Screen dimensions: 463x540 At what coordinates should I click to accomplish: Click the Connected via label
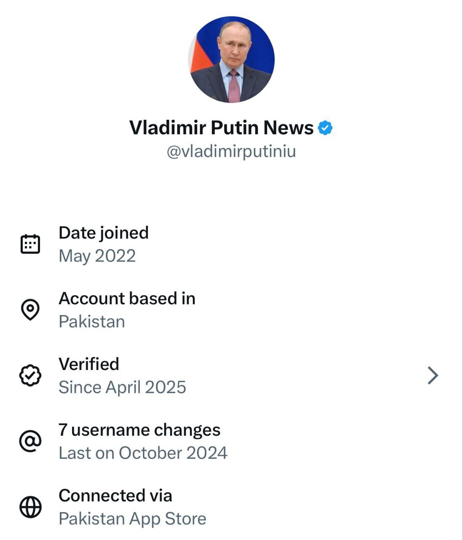tap(115, 496)
